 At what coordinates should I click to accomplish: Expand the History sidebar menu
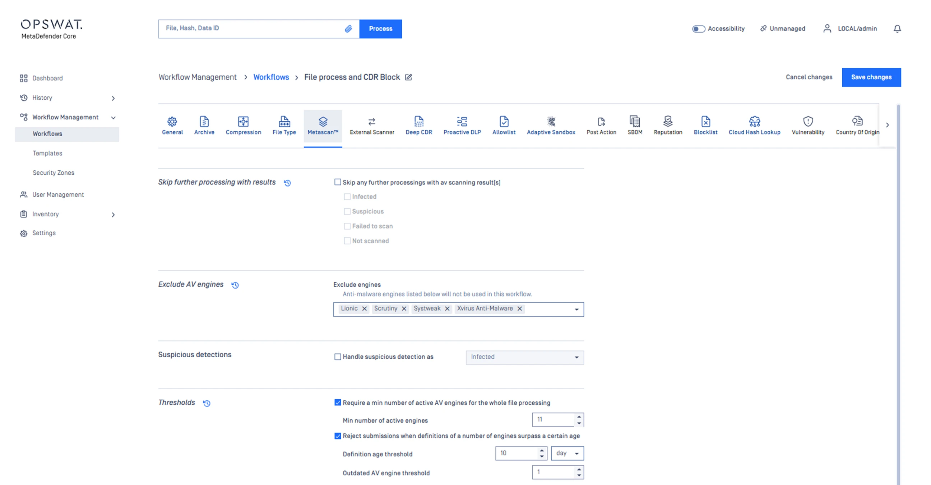[113, 98]
